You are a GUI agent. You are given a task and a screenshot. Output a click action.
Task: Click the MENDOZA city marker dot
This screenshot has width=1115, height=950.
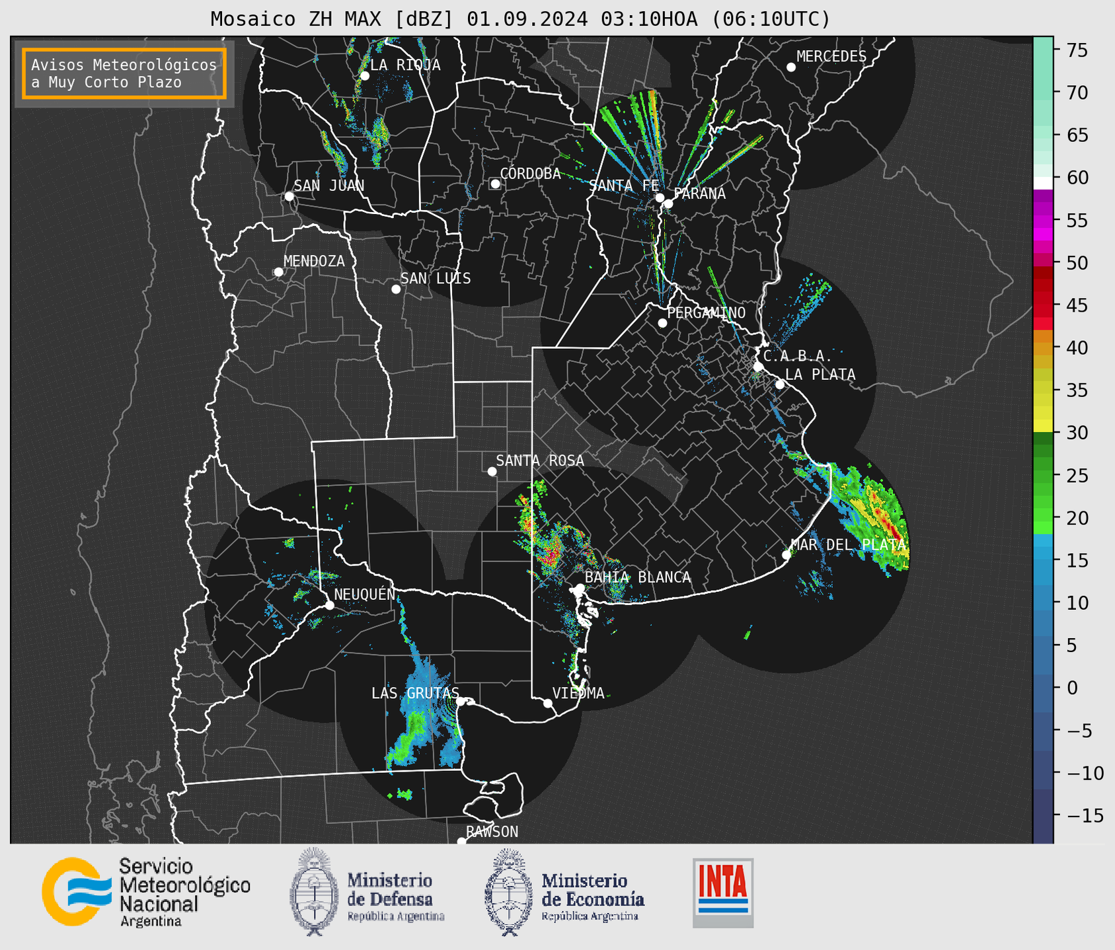[278, 272]
